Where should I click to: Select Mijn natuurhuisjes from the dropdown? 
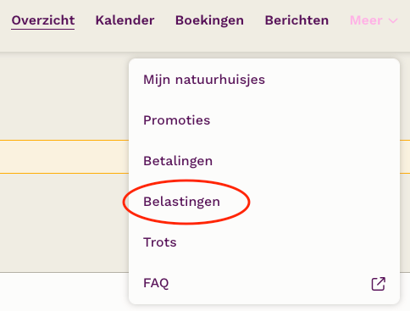tap(264, 80)
